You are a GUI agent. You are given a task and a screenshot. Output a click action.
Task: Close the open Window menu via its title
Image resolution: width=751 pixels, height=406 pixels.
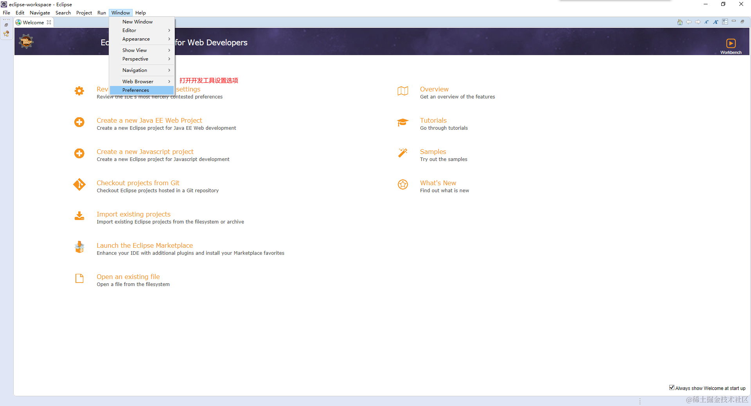coord(120,13)
